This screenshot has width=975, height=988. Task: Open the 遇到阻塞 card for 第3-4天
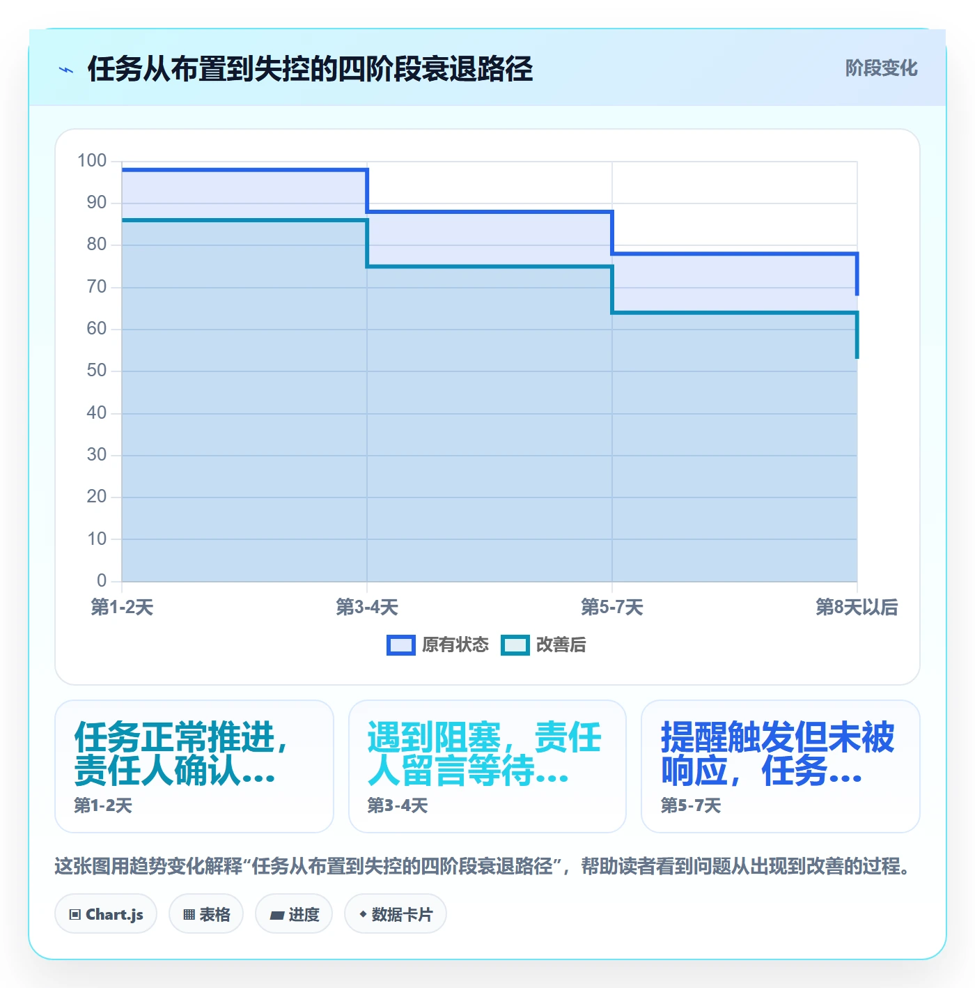tap(487, 766)
